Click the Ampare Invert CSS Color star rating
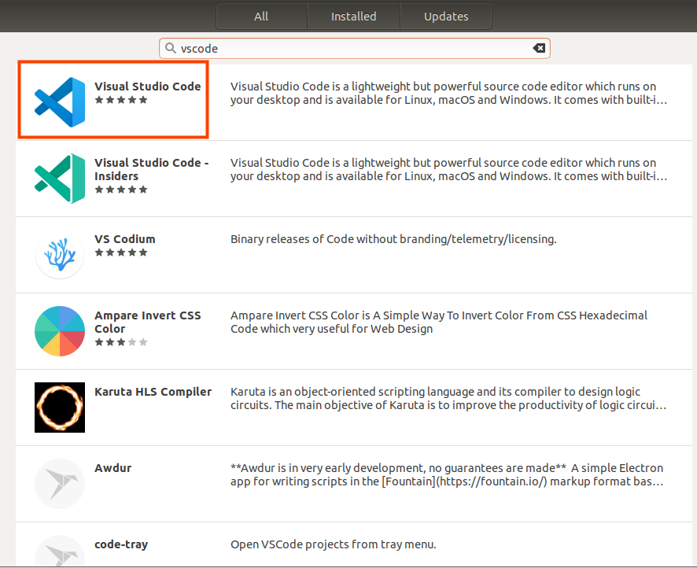 tap(121, 342)
